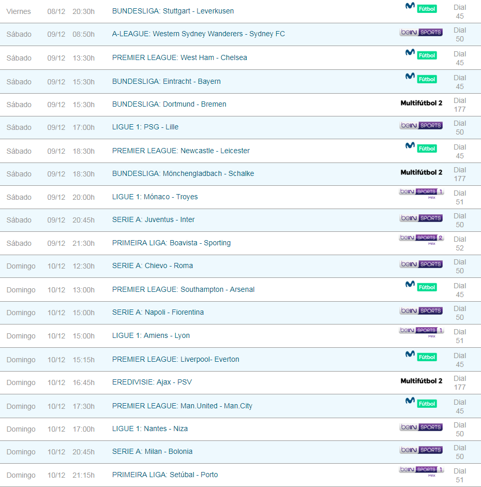Open PREMIER LEAGUE: Southampton - Arsenal link

tap(183, 289)
